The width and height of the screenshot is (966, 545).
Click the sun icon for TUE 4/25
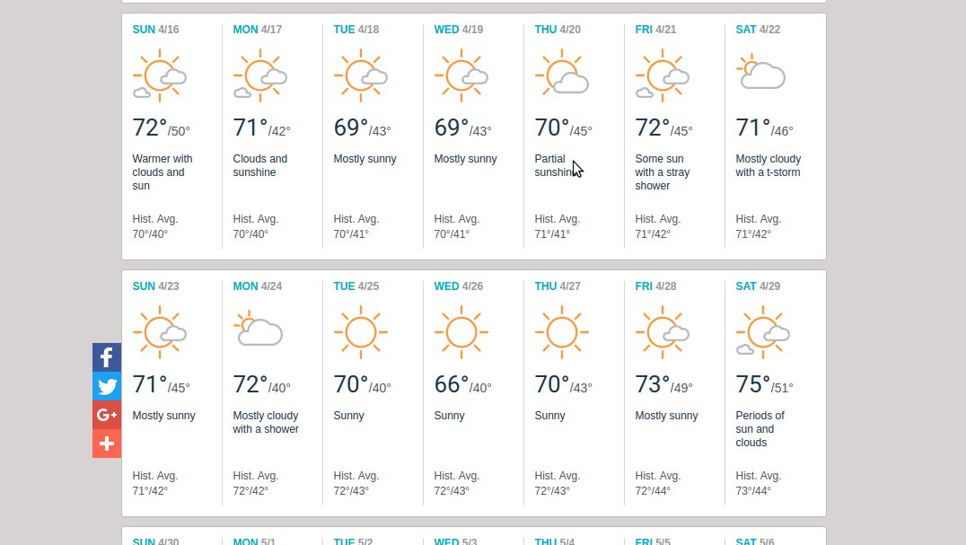(360, 332)
